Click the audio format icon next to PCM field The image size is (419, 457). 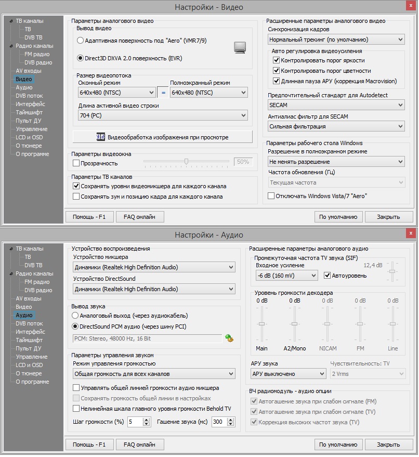pyautogui.click(x=229, y=338)
